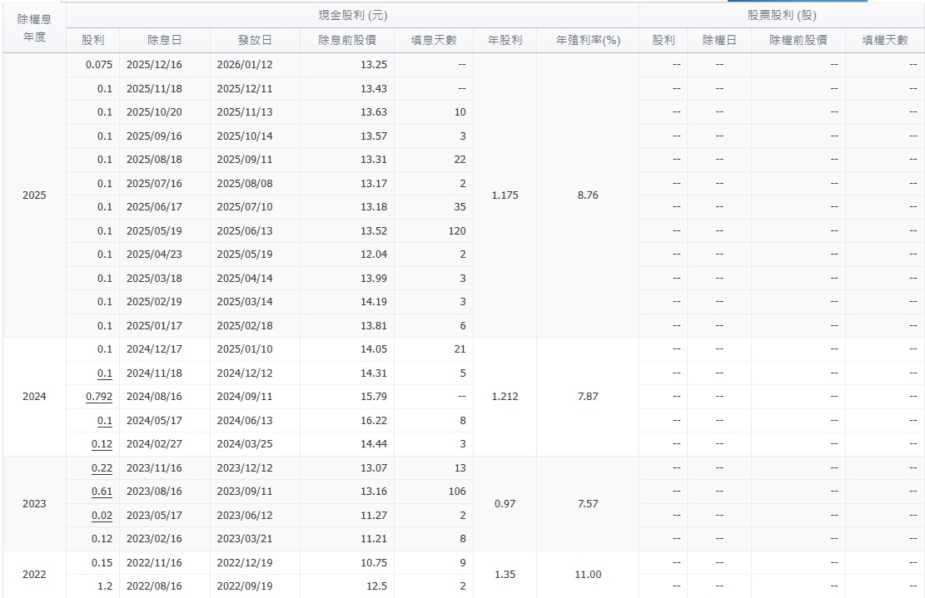Image resolution: width=925 pixels, height=598 pixels.
Task: Click the 除息前股價 column header
Action: click(347, 40)
